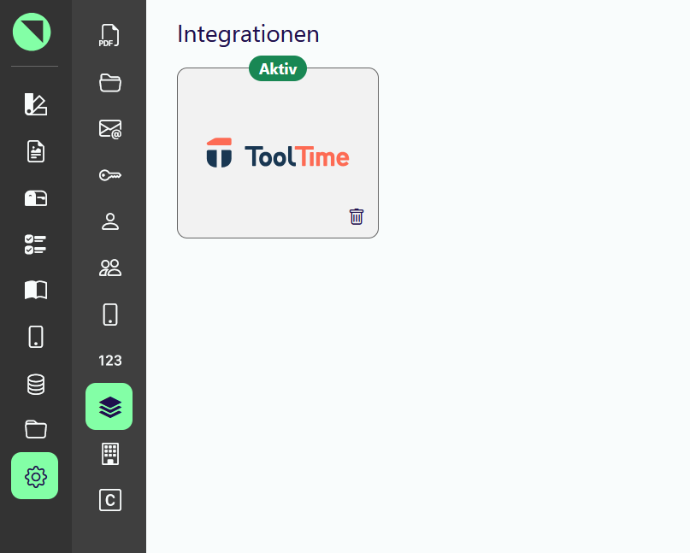Open the ToolTime integration card logo
Viewport: 690px width, 553px height.
pos(278,153)
